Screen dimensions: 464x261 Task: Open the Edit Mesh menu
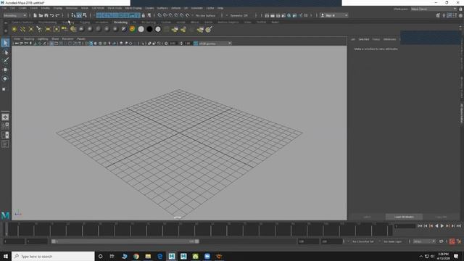[x=98, y=8]
